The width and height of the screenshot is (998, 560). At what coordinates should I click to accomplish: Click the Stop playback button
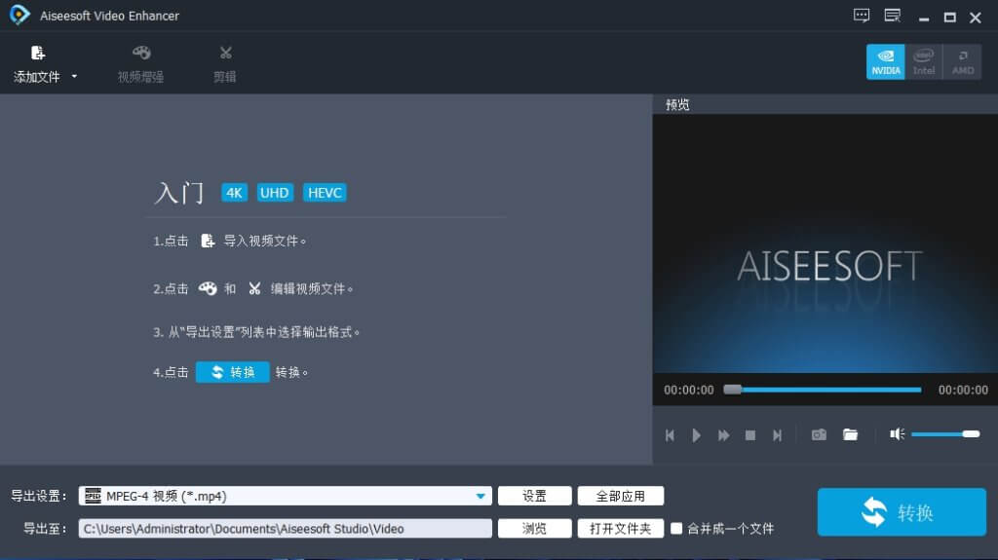pos(750,435)
